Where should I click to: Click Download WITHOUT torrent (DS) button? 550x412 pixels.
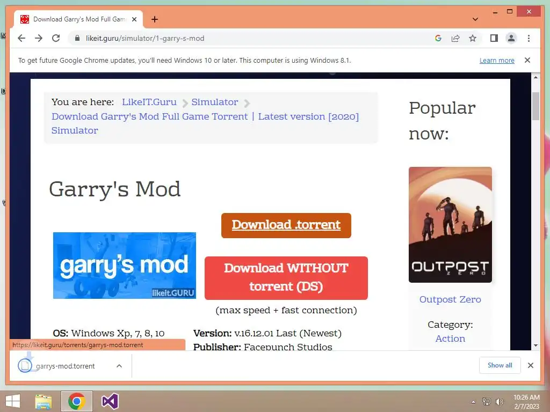click(x=286, y=278)
